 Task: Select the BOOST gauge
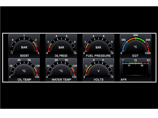coord(24,46)
